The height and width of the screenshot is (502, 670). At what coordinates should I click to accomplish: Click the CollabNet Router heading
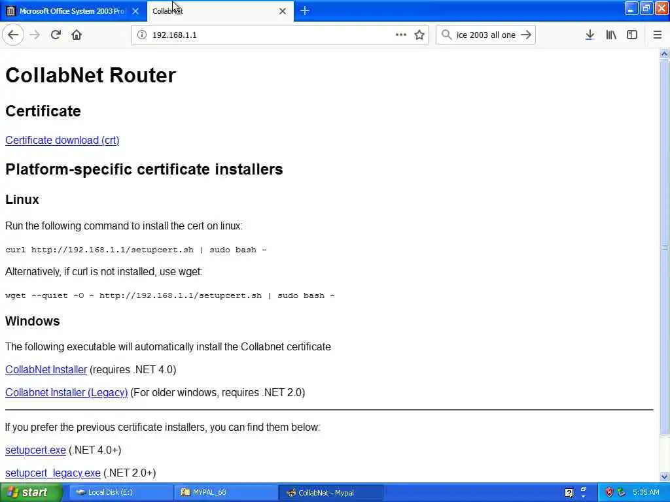point(90,75)
